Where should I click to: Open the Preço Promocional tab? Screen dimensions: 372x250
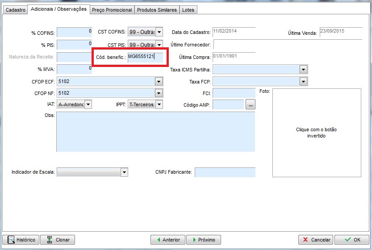click(112, 10)
